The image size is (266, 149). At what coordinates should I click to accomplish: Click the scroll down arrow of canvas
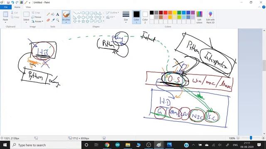[x=264, y=134]
